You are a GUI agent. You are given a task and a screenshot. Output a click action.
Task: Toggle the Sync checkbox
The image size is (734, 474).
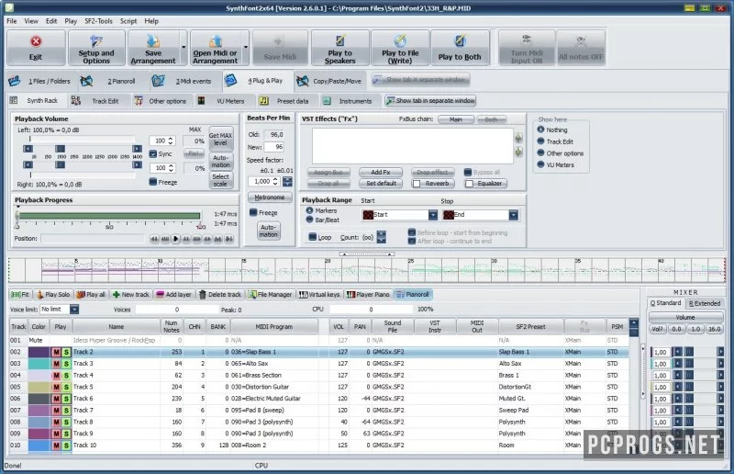pyautogui.click(x=153, y=153)
